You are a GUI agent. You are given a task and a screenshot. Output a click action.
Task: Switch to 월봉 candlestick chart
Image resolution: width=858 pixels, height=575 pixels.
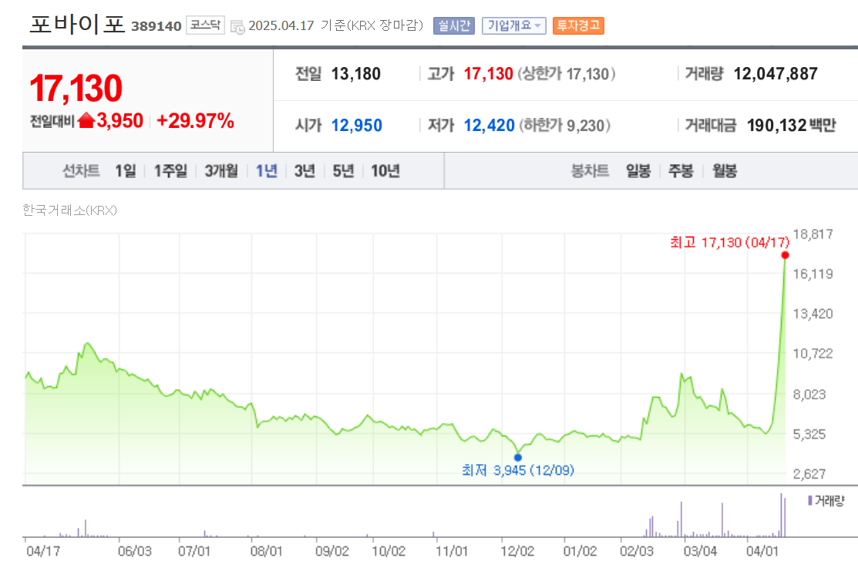[x=725, y=170]
